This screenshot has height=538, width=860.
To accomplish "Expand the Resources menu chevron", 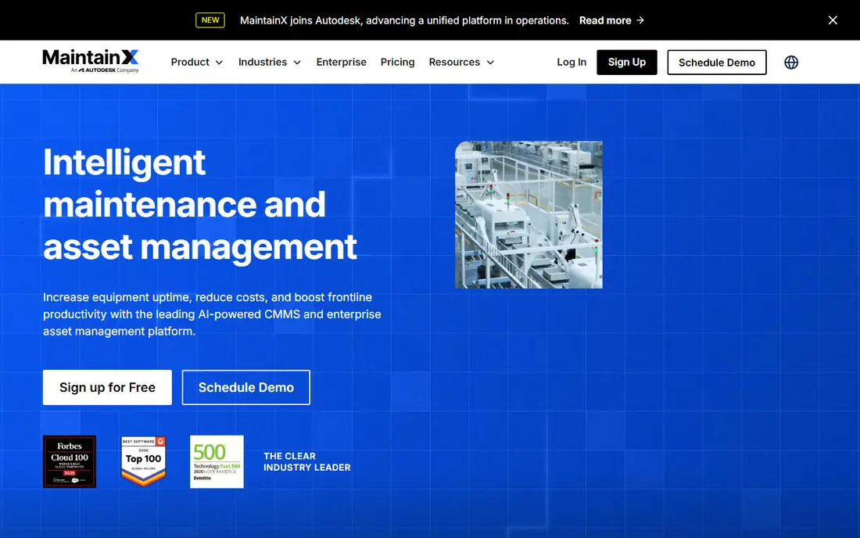I will [x=490, y=63].
